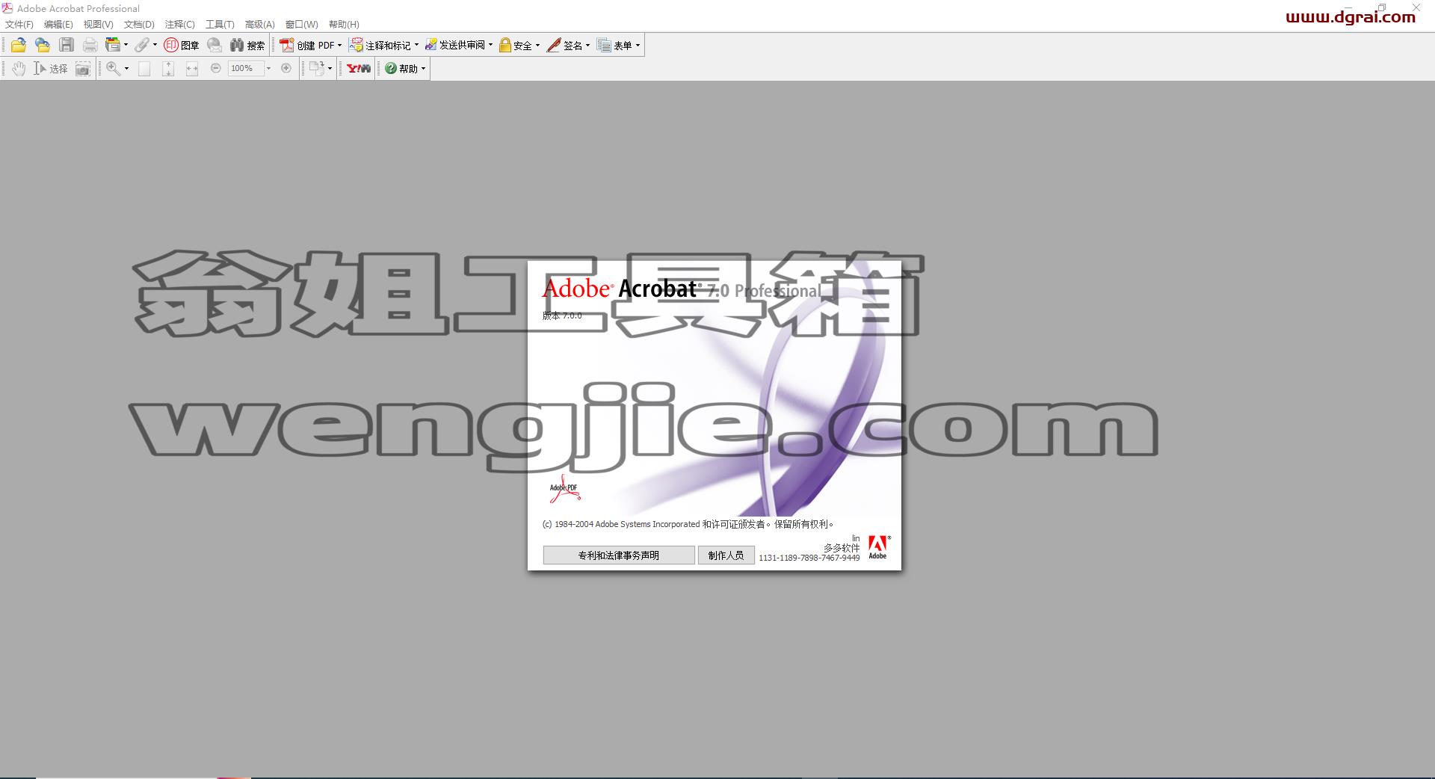Open the 文档(D) menu

139,25
